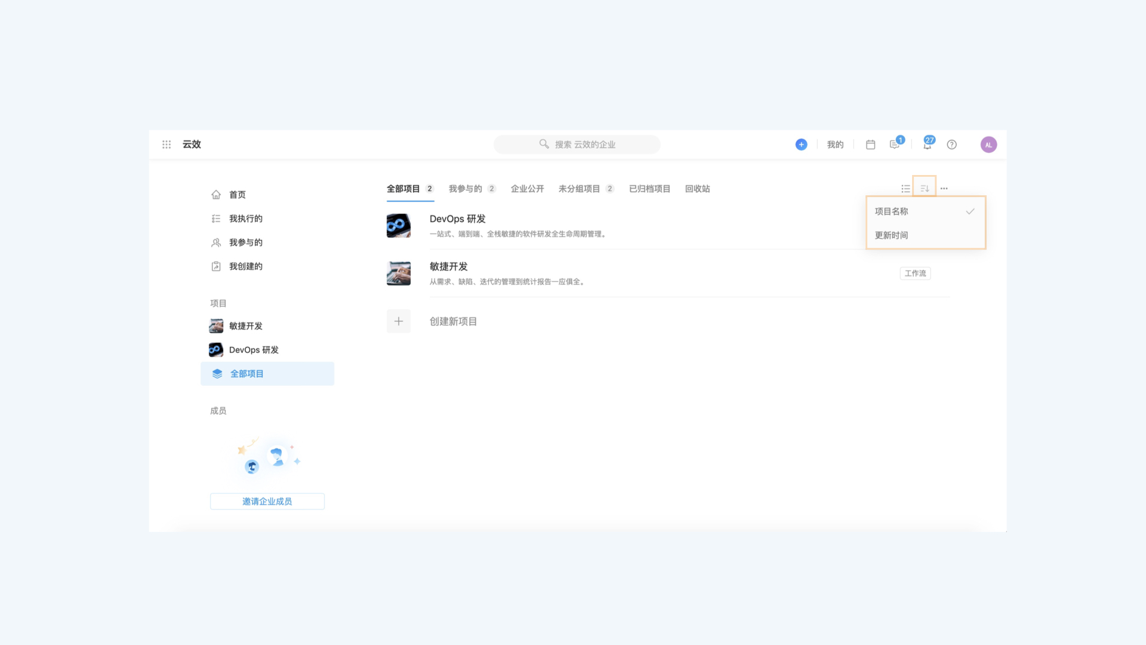Screen dimensions: 1146x645
Task: Click the sort/filter icon
Action: coord(925,187)
